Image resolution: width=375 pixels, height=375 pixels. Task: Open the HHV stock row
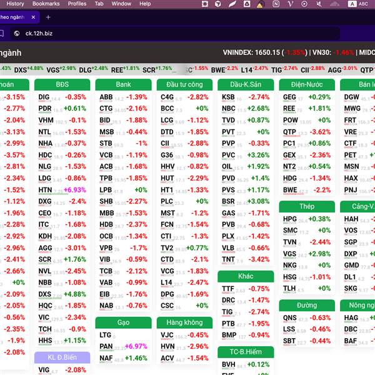click(x=184, y=166)
